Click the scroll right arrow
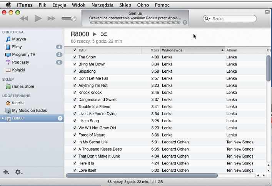 tap(264, 175)
